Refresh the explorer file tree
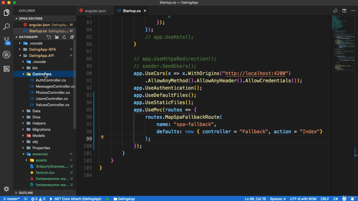The image size is (358, 201). [64, 37]
